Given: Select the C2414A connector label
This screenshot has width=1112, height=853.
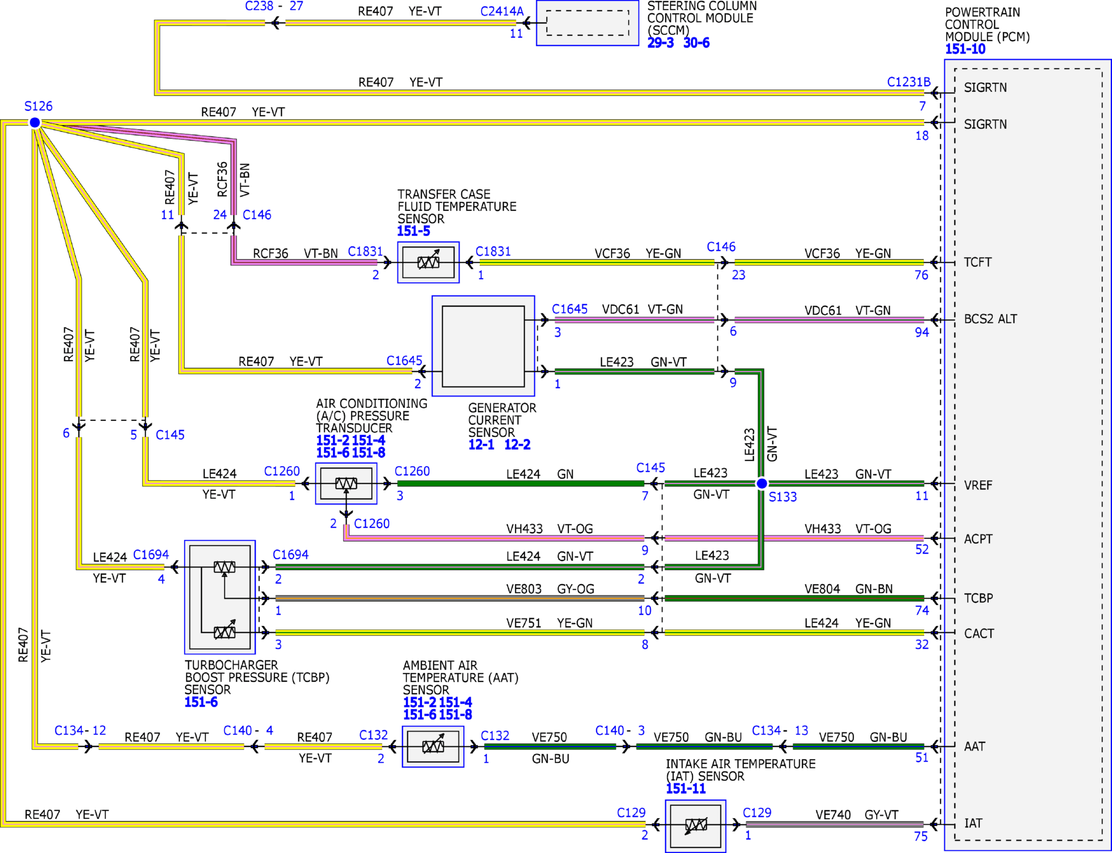Looking at the screenshot, I should [x=502, y=11].
